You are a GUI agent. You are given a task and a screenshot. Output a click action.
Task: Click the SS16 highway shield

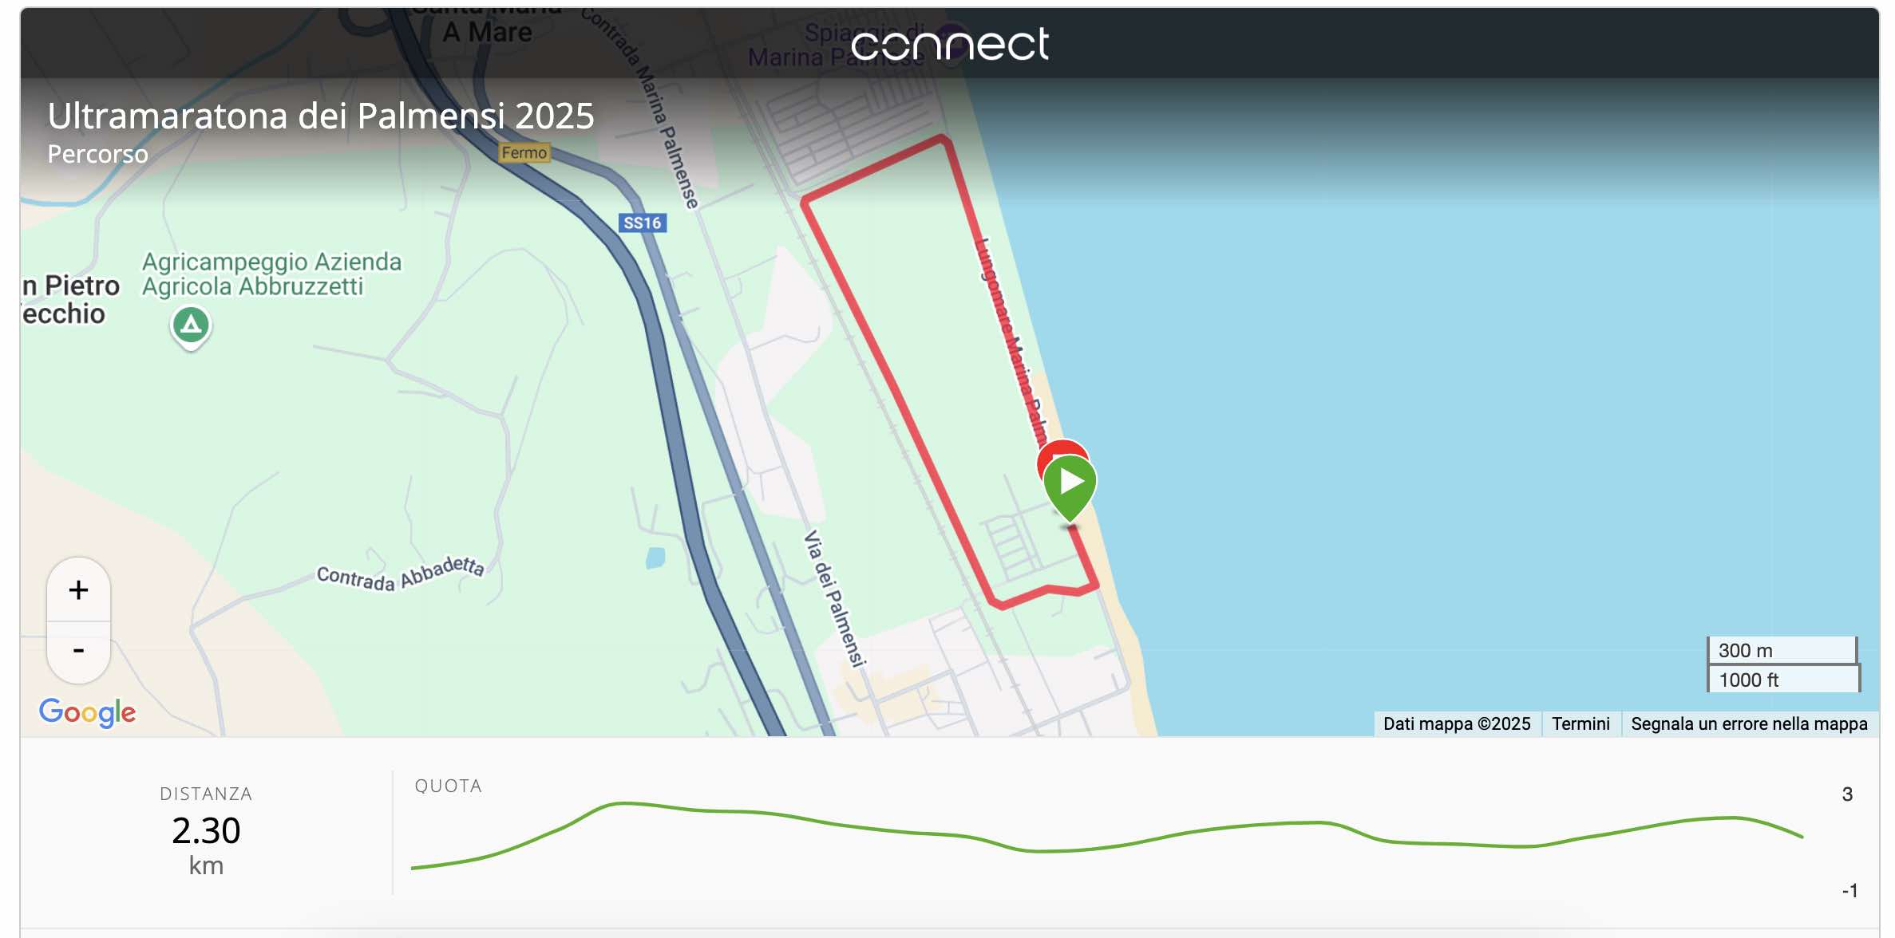pyautogui.click(x=643, y=223)
